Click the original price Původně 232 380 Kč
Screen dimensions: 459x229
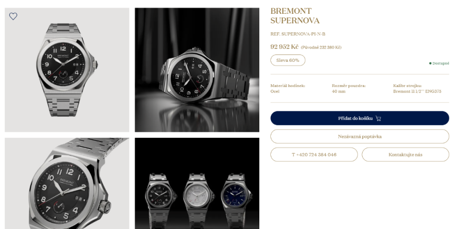[x=321, y=47]
